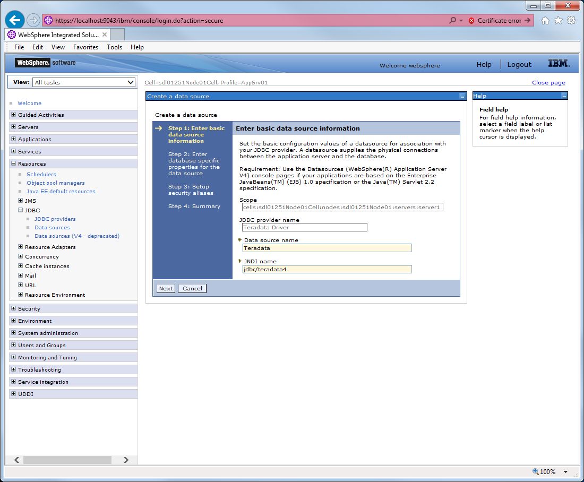Expand the Services section
The width and height of the screenshot is (584, 482).
tap(13, 151)
